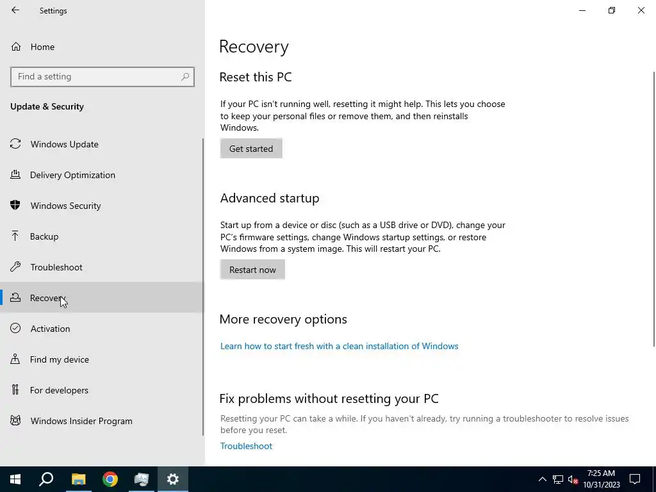
Task: Open taskbar search
Action: coord(46,479)
